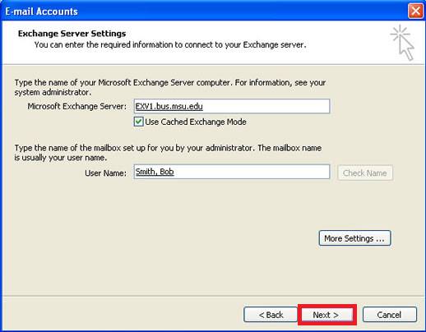Click the Check Name button
426x332 pixels.
(365, 173)
